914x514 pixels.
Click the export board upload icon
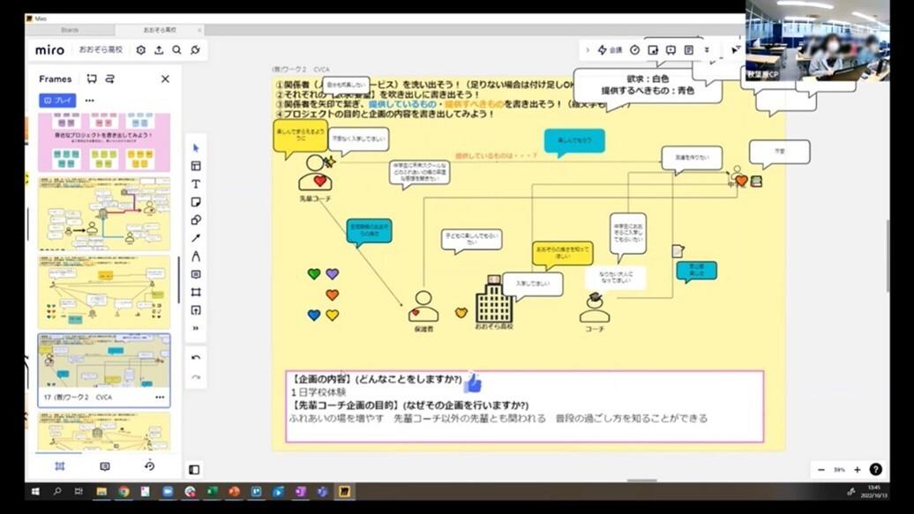coord(159,50)
